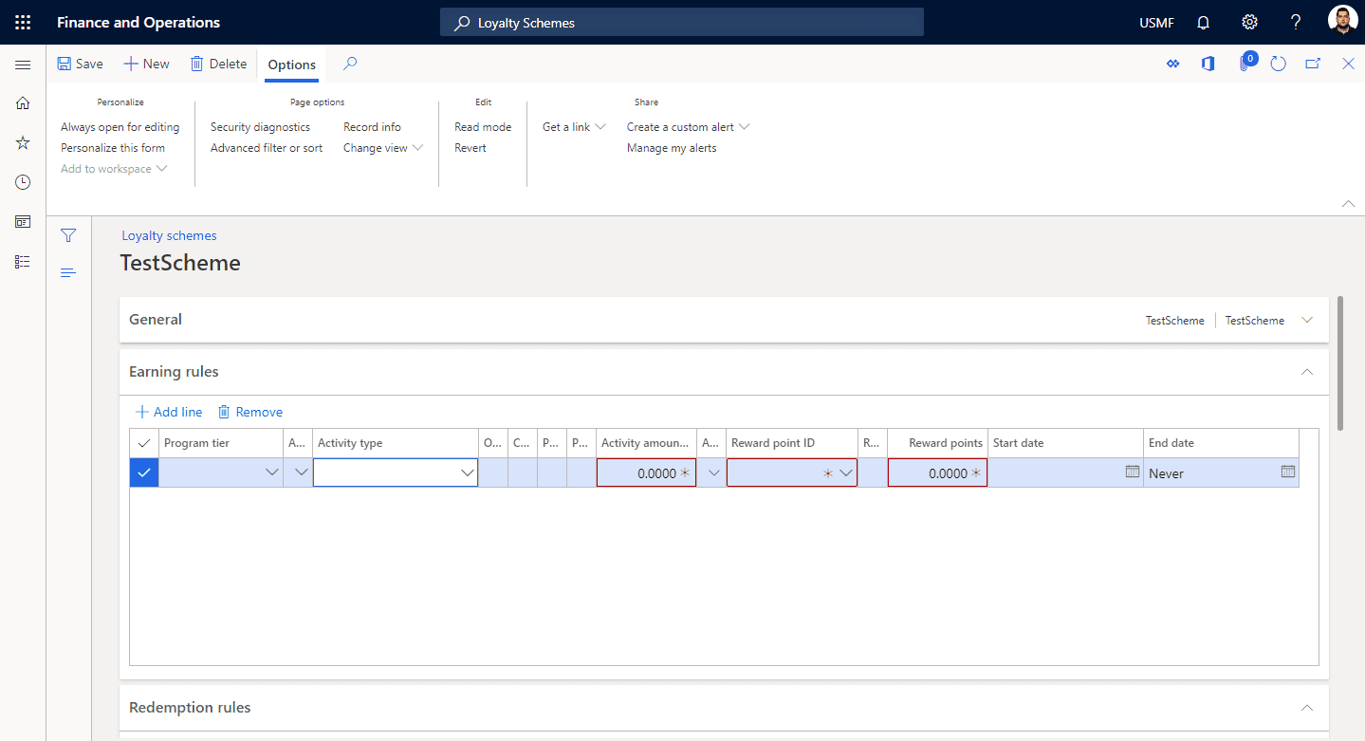Open Advanced filter or sort

(267, 148)
